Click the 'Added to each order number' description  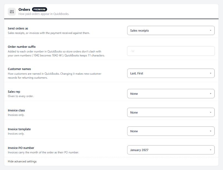tap(56, 53)
